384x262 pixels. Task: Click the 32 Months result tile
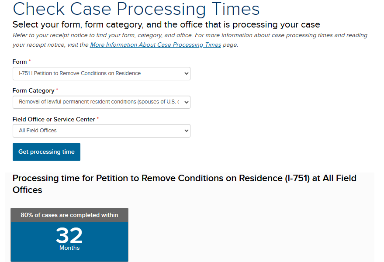point(69,241)
